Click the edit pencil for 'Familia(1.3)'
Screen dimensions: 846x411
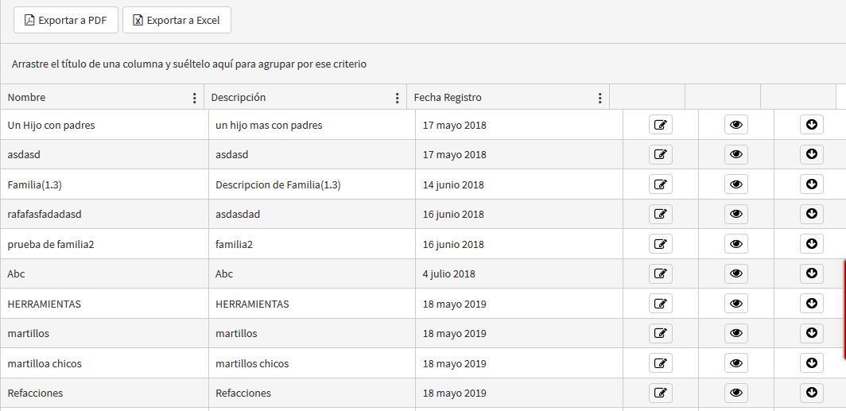[x=660, y=184]
